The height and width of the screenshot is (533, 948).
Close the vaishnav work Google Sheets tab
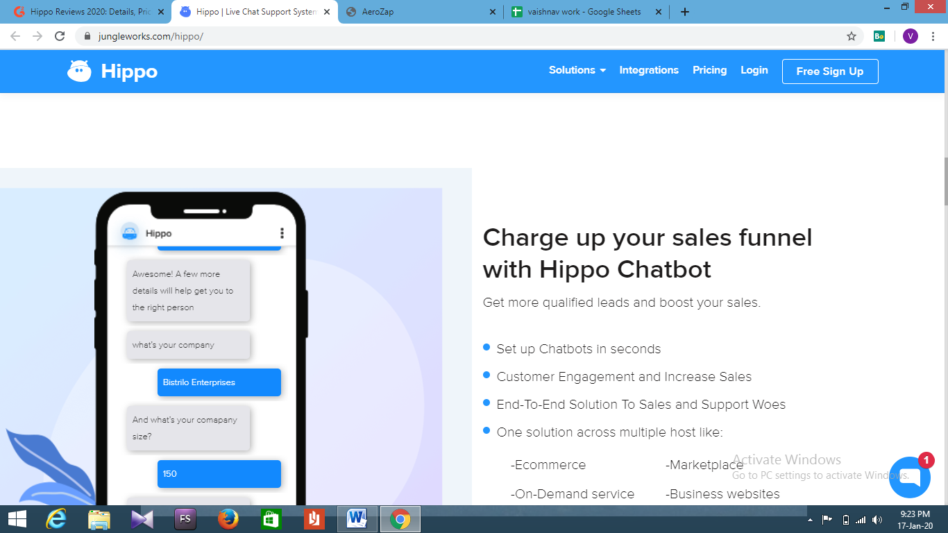[659, 12]
